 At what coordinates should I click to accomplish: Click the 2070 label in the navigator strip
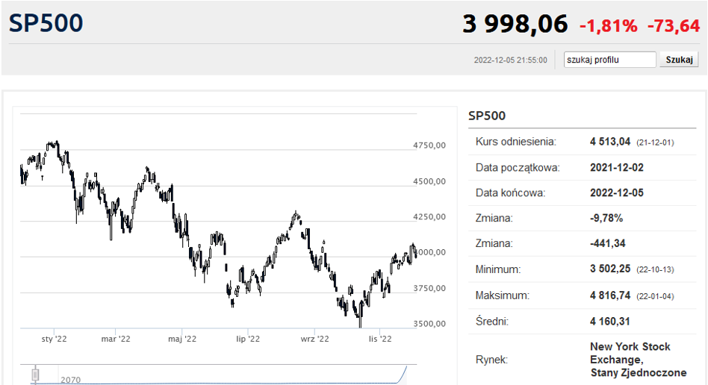point(70,380)
